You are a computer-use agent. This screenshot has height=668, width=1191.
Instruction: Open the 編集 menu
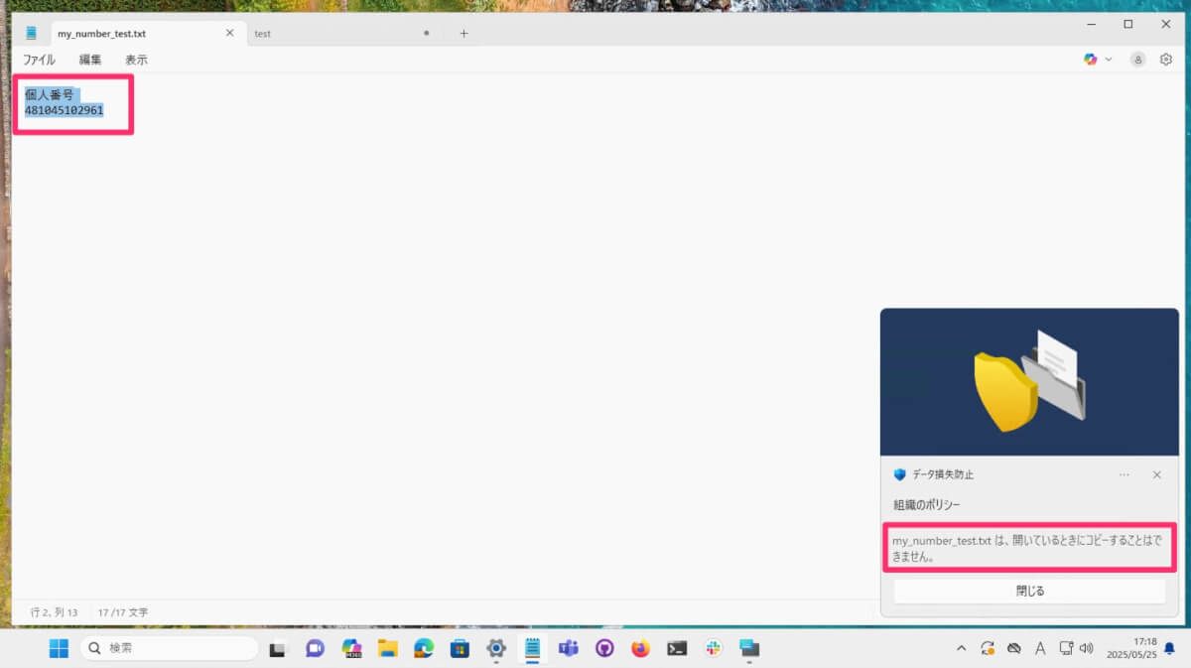pyautogui.click(x=90, y=60)
